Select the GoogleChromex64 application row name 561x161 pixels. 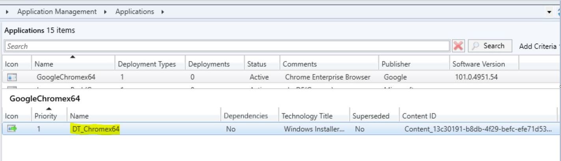point(66,77)
